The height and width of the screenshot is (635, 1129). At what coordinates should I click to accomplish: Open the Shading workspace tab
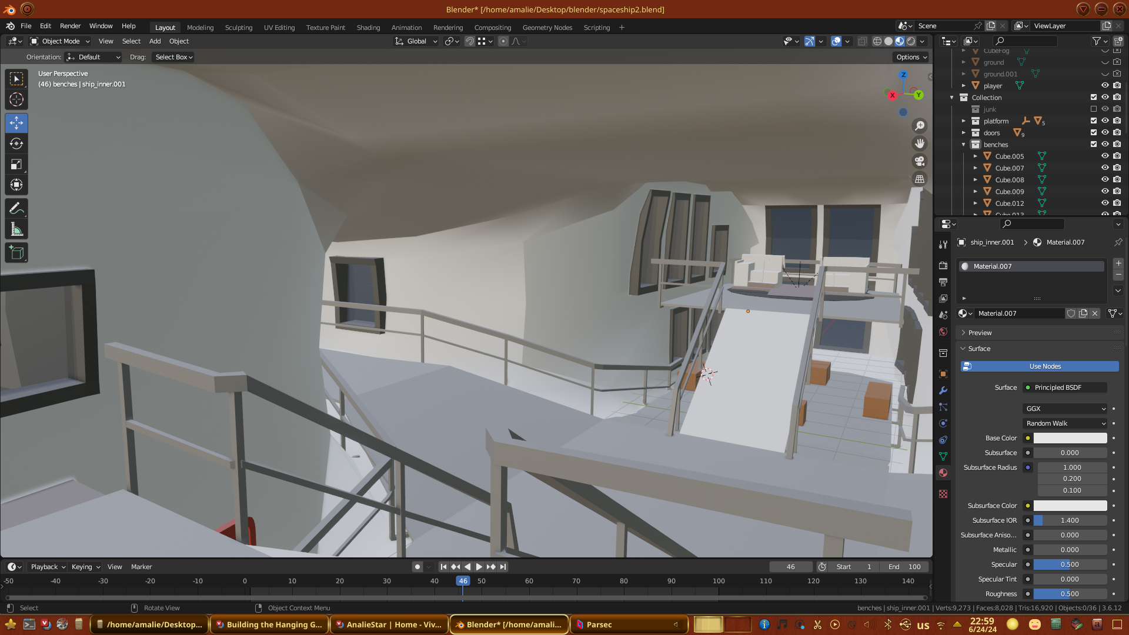[368, 28]
